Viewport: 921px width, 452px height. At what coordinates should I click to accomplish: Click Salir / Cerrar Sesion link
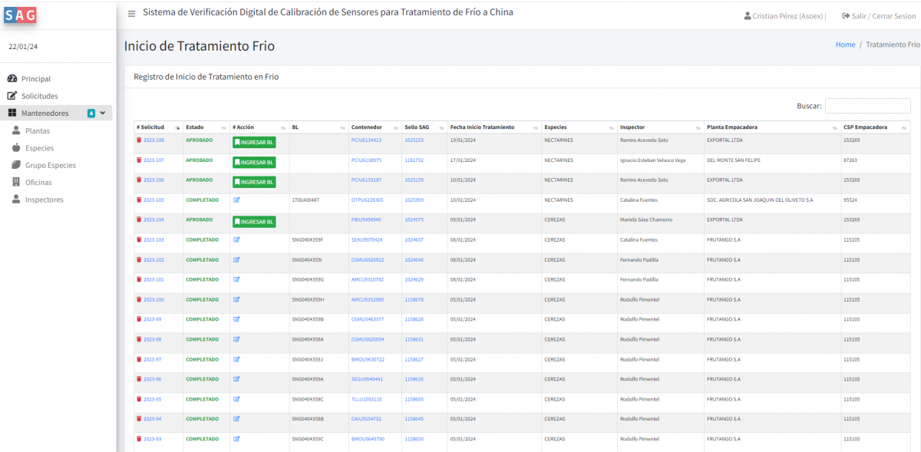pyautogui.click(x=879, y=15)
